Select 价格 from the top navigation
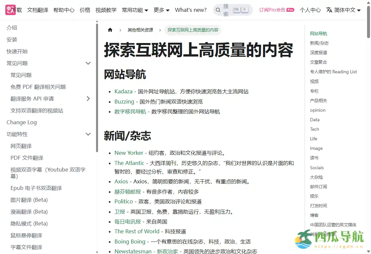 tap(85, 10)
